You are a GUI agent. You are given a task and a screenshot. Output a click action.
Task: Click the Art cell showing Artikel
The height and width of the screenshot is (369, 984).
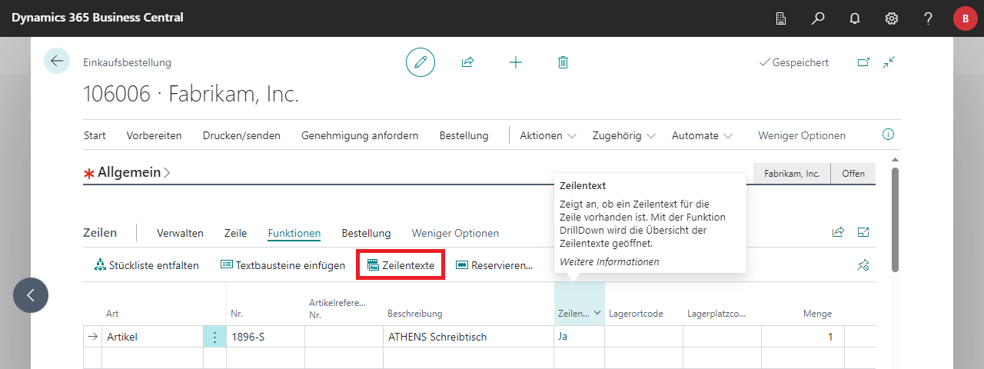(x=152, y=337)
